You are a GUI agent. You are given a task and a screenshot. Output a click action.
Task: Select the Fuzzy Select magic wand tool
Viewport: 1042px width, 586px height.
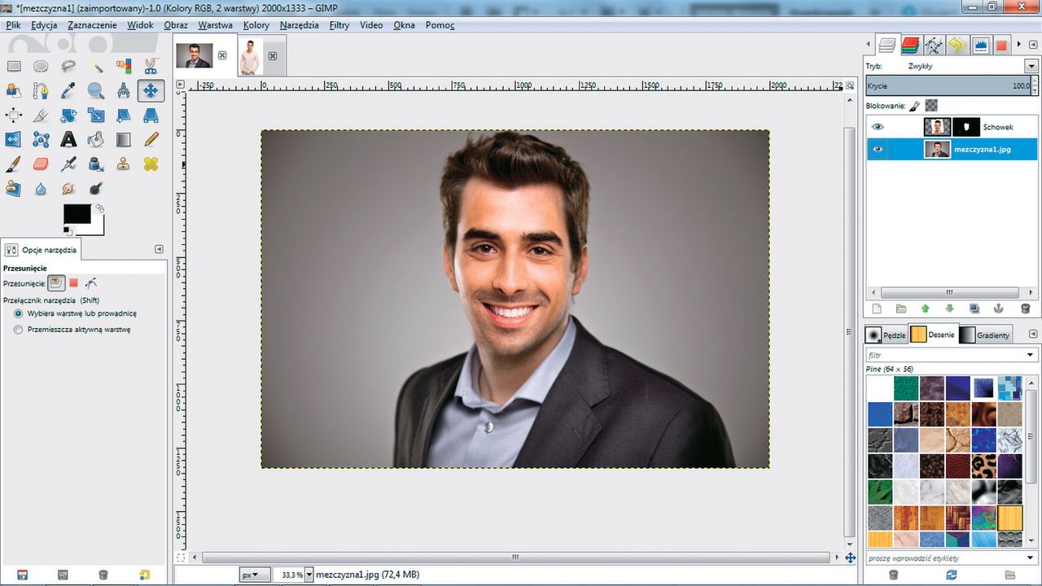[x=96, y=66]
